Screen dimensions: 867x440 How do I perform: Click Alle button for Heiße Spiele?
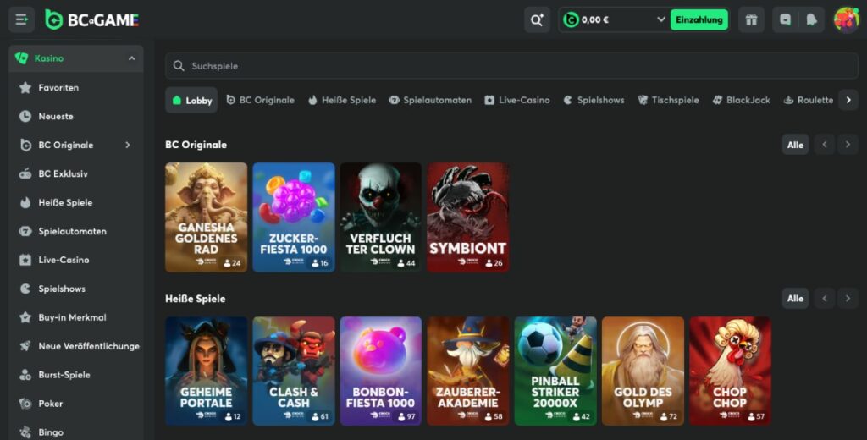click(795, 299)
